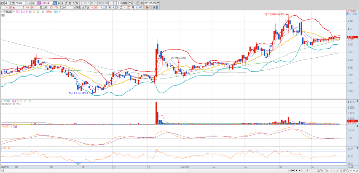Open the dropdown arrow next to 주 at top-left
This screenshot has height=173, width=359.
[x=9, y=3]
